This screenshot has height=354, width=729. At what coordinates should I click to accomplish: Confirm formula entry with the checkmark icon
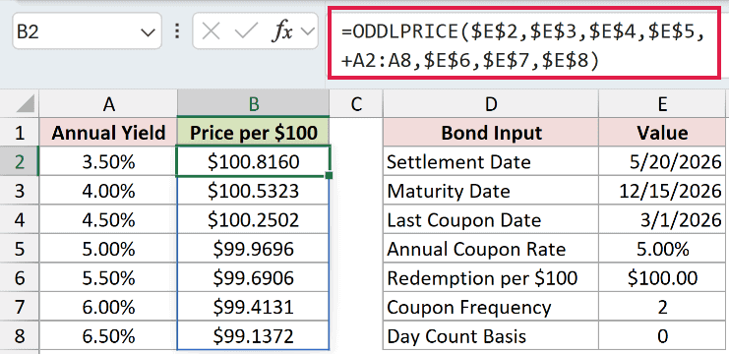(x=246, y=31)
